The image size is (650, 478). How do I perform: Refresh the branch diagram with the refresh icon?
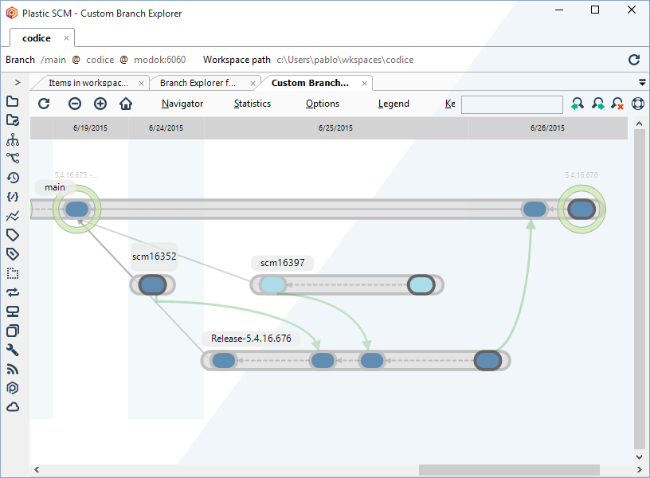coord(44,104)
